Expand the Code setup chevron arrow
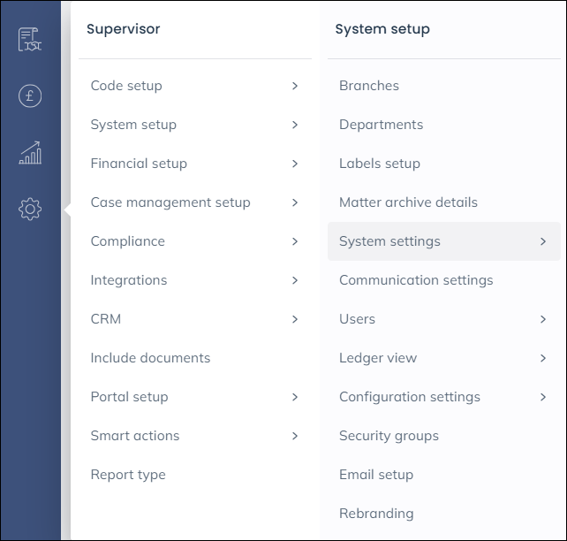Screen dimensions: 567x541 pos(295,86)
